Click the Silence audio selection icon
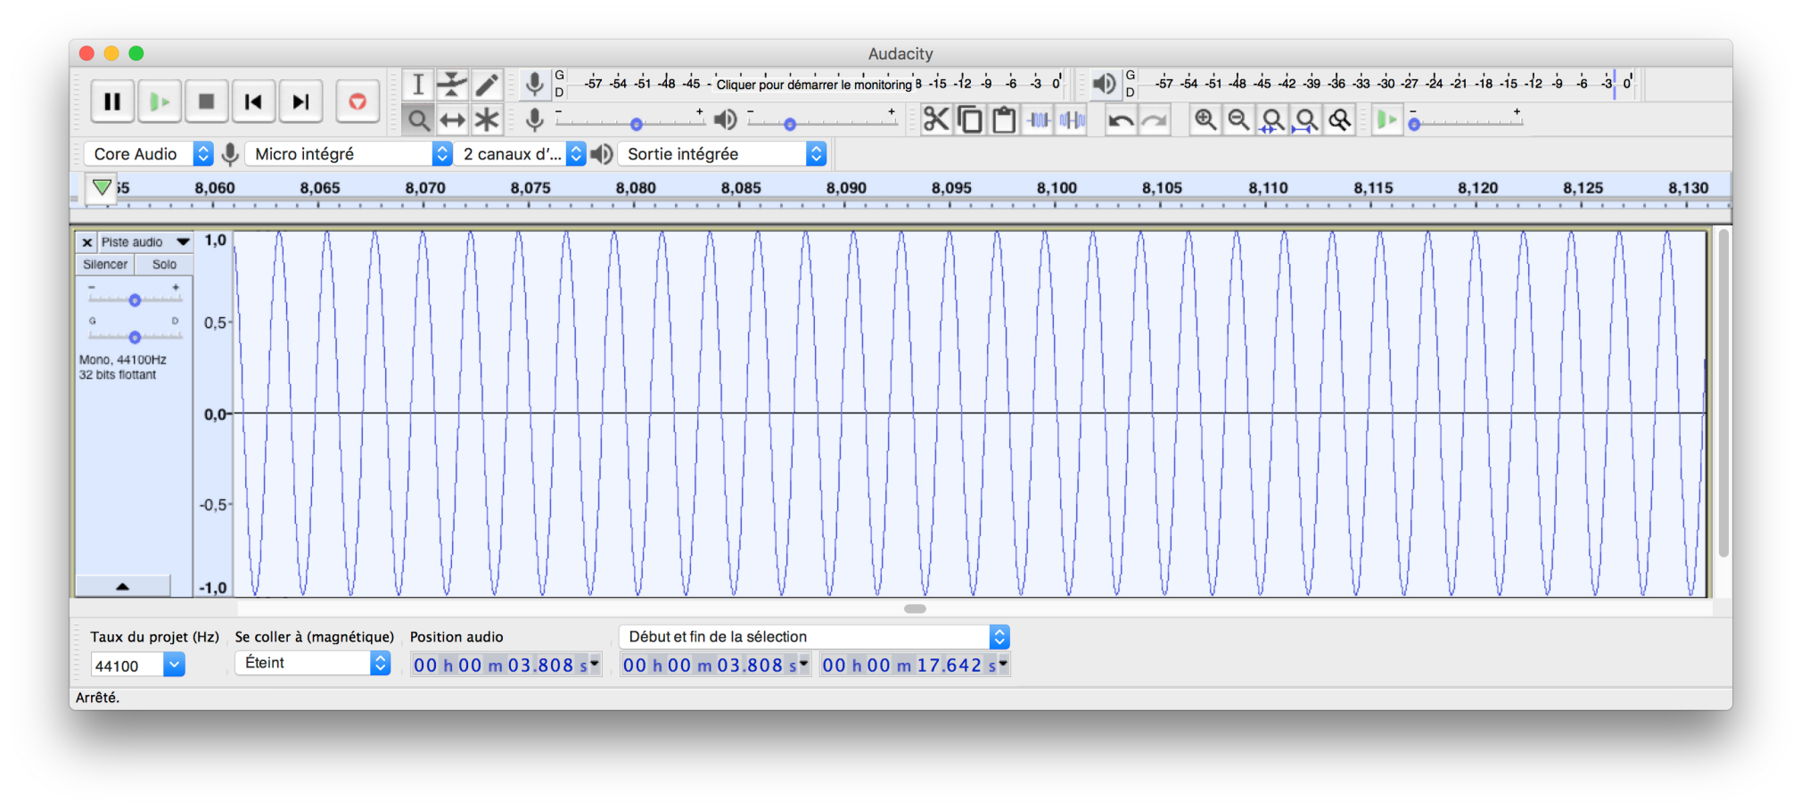The width and height of the screenshot is (1801, 809). (x=1072, y=119)
